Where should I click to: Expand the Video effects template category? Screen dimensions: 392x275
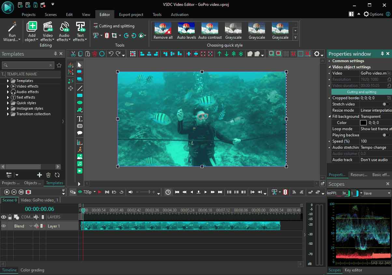[8, 86]
